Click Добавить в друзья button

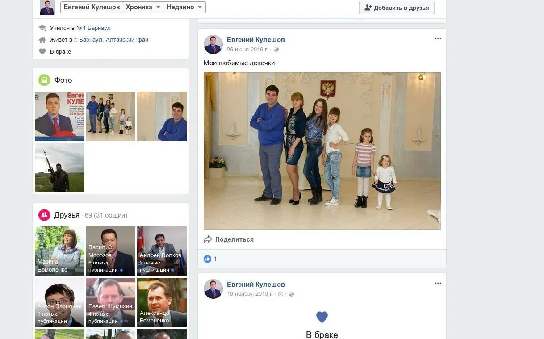(397, 8)
